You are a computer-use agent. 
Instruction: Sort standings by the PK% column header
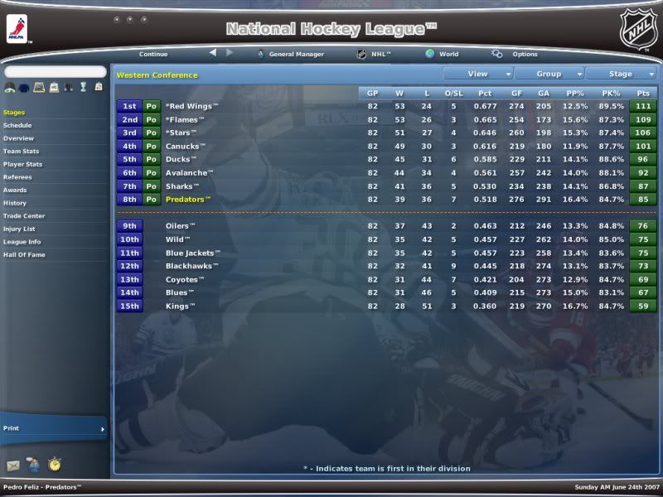coord(612,94)
